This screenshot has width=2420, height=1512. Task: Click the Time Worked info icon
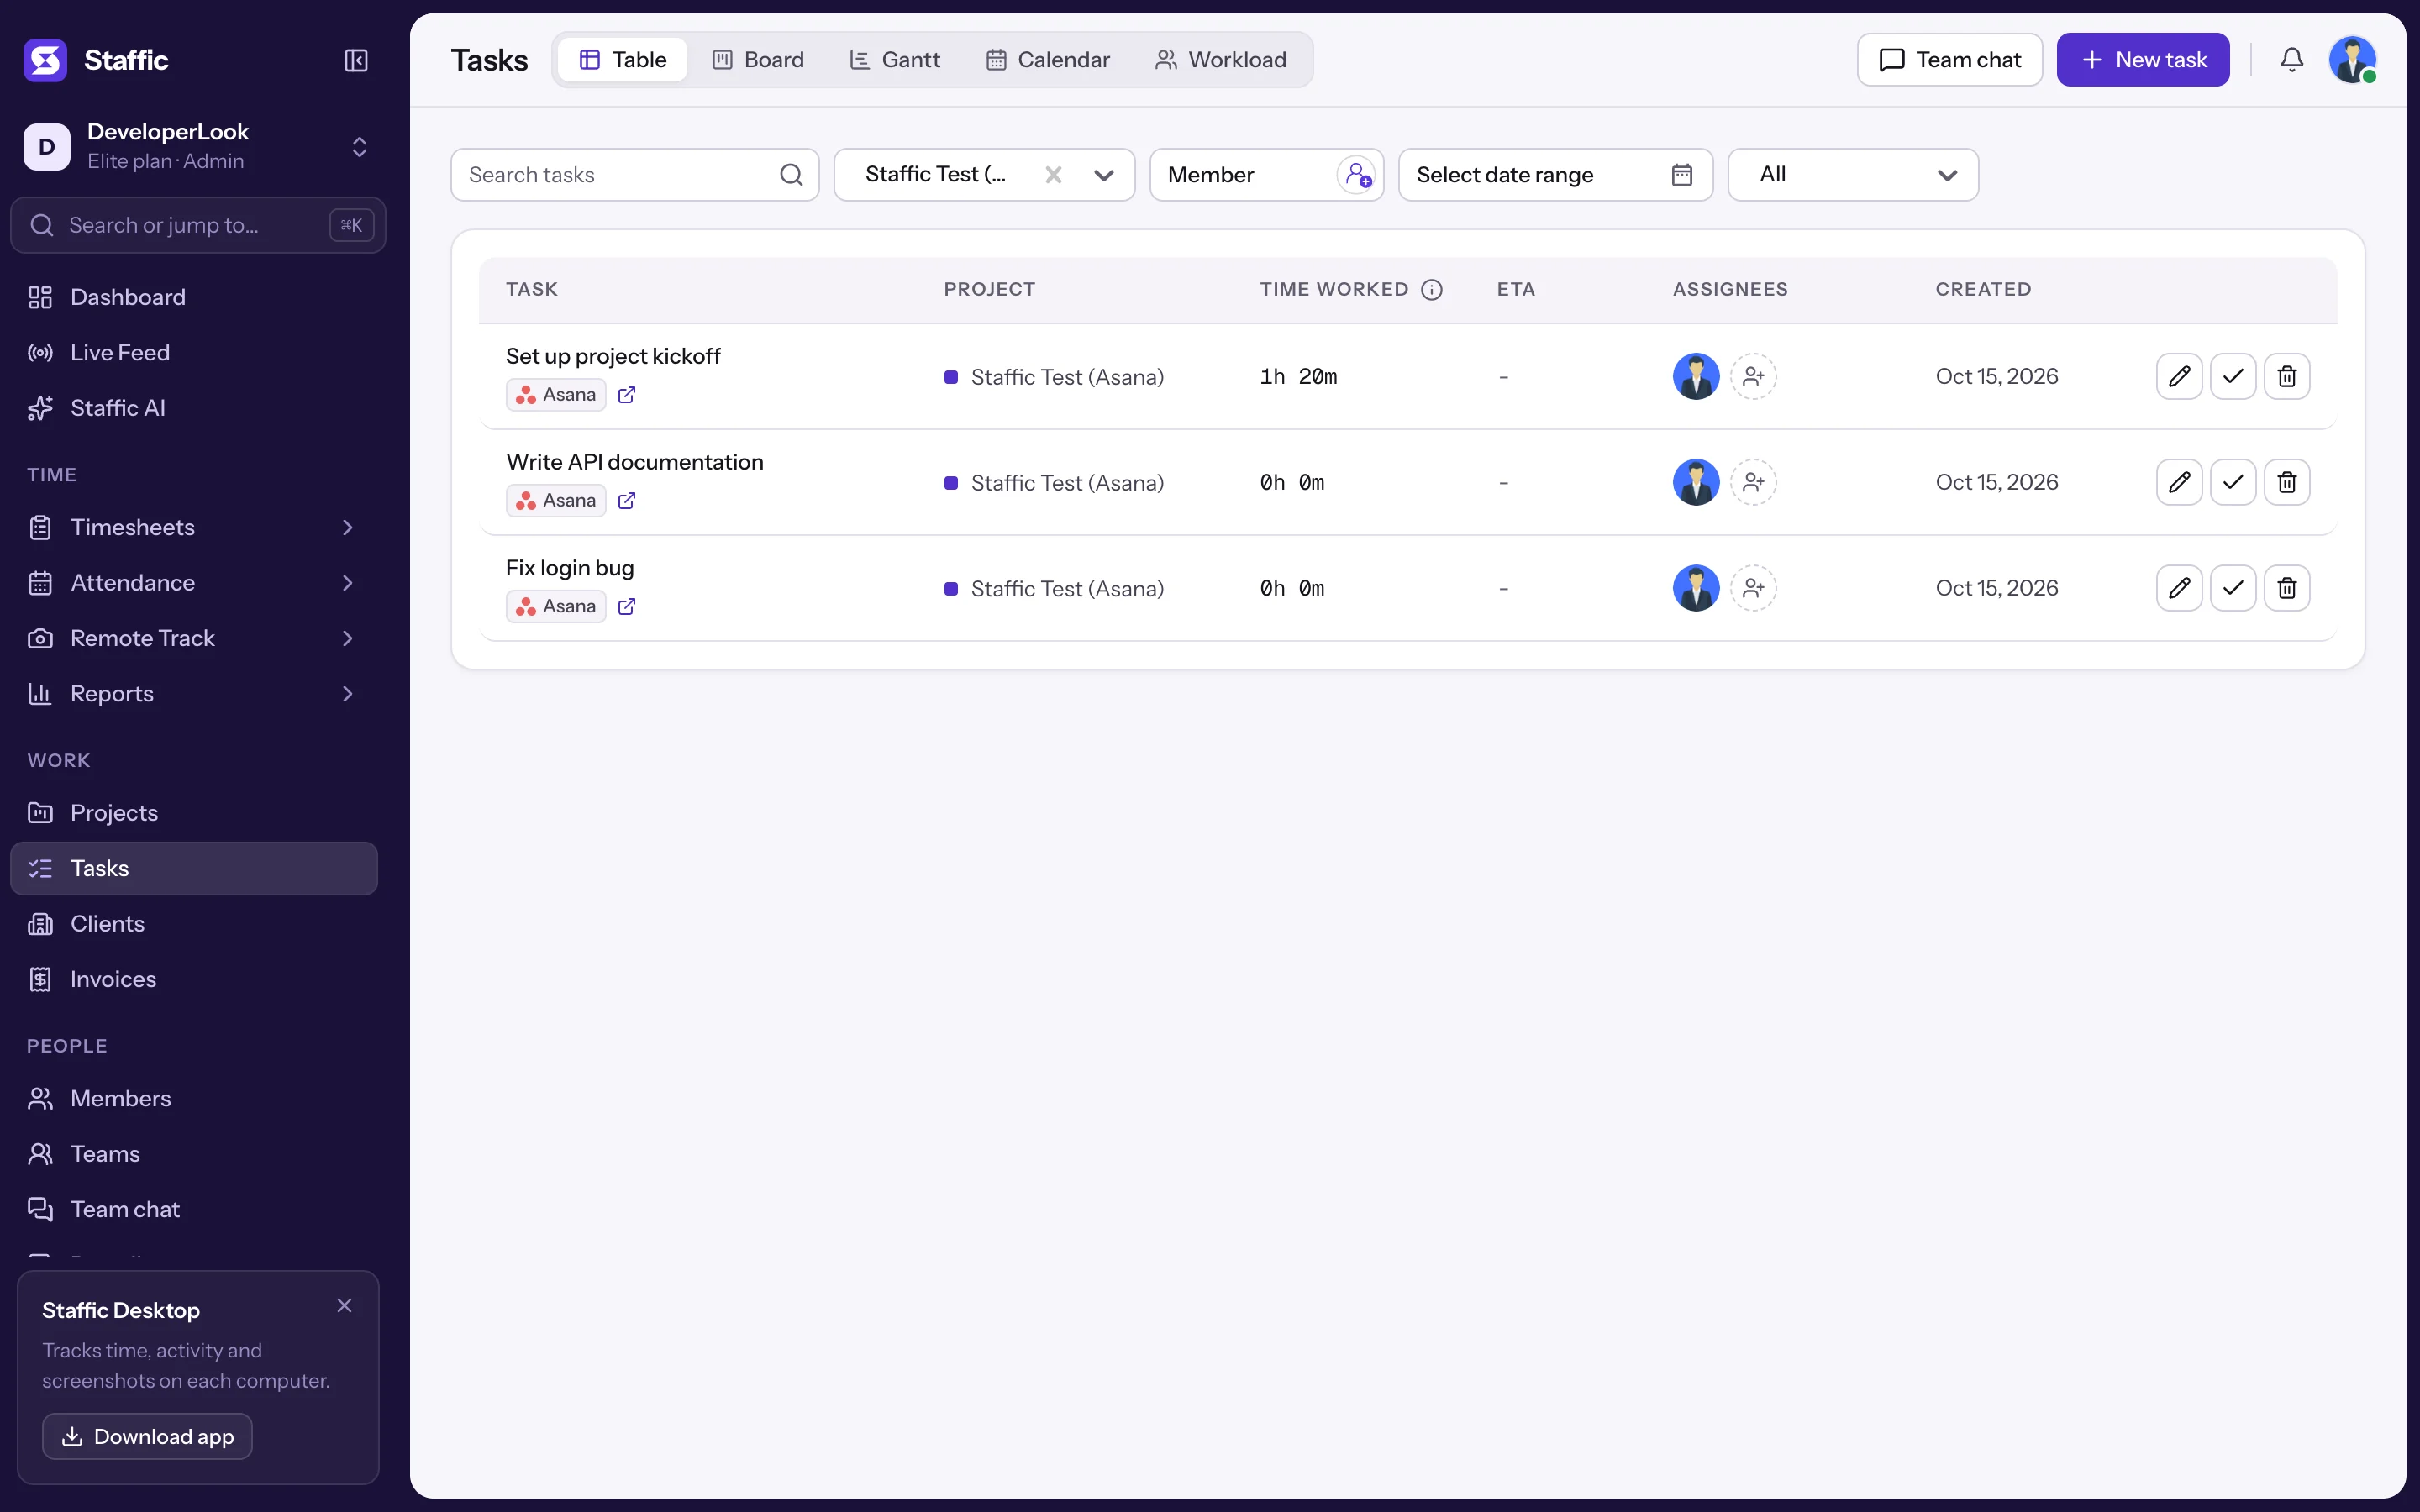[x=1432, y=289]
